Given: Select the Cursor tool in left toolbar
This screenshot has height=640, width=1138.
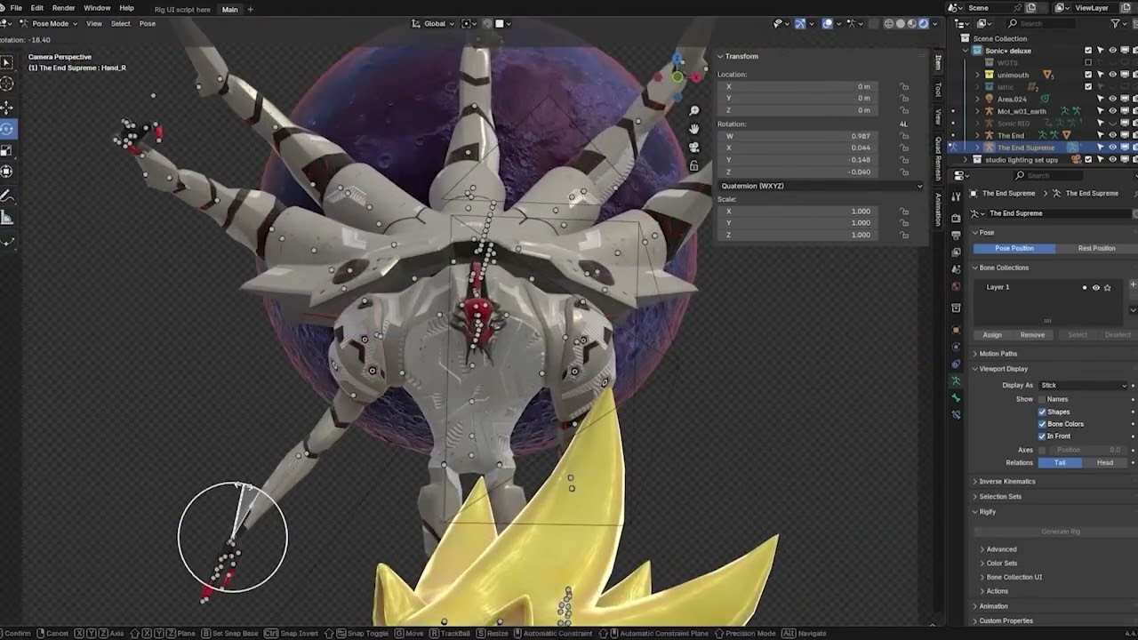Looking at the screenshot, I should 6,84.
